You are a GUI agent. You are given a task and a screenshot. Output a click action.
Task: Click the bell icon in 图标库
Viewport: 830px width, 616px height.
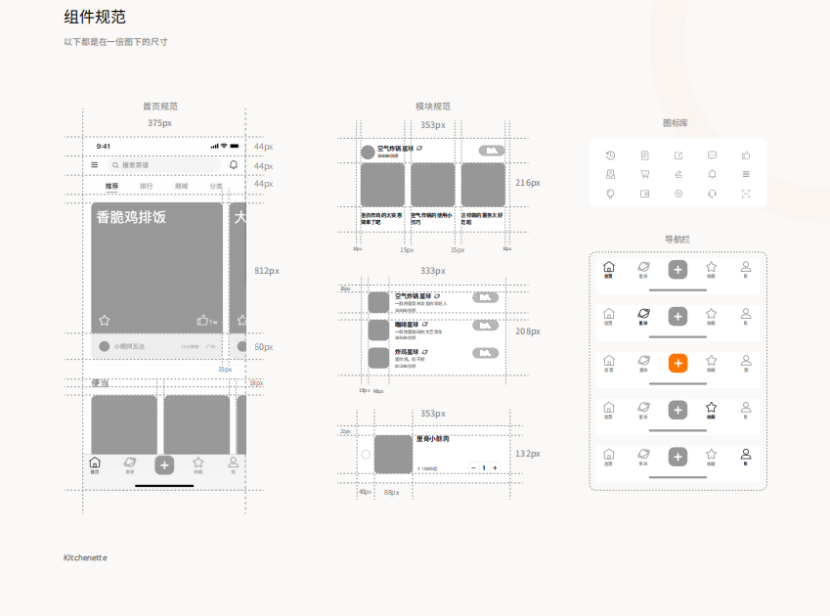coord(712,174)
